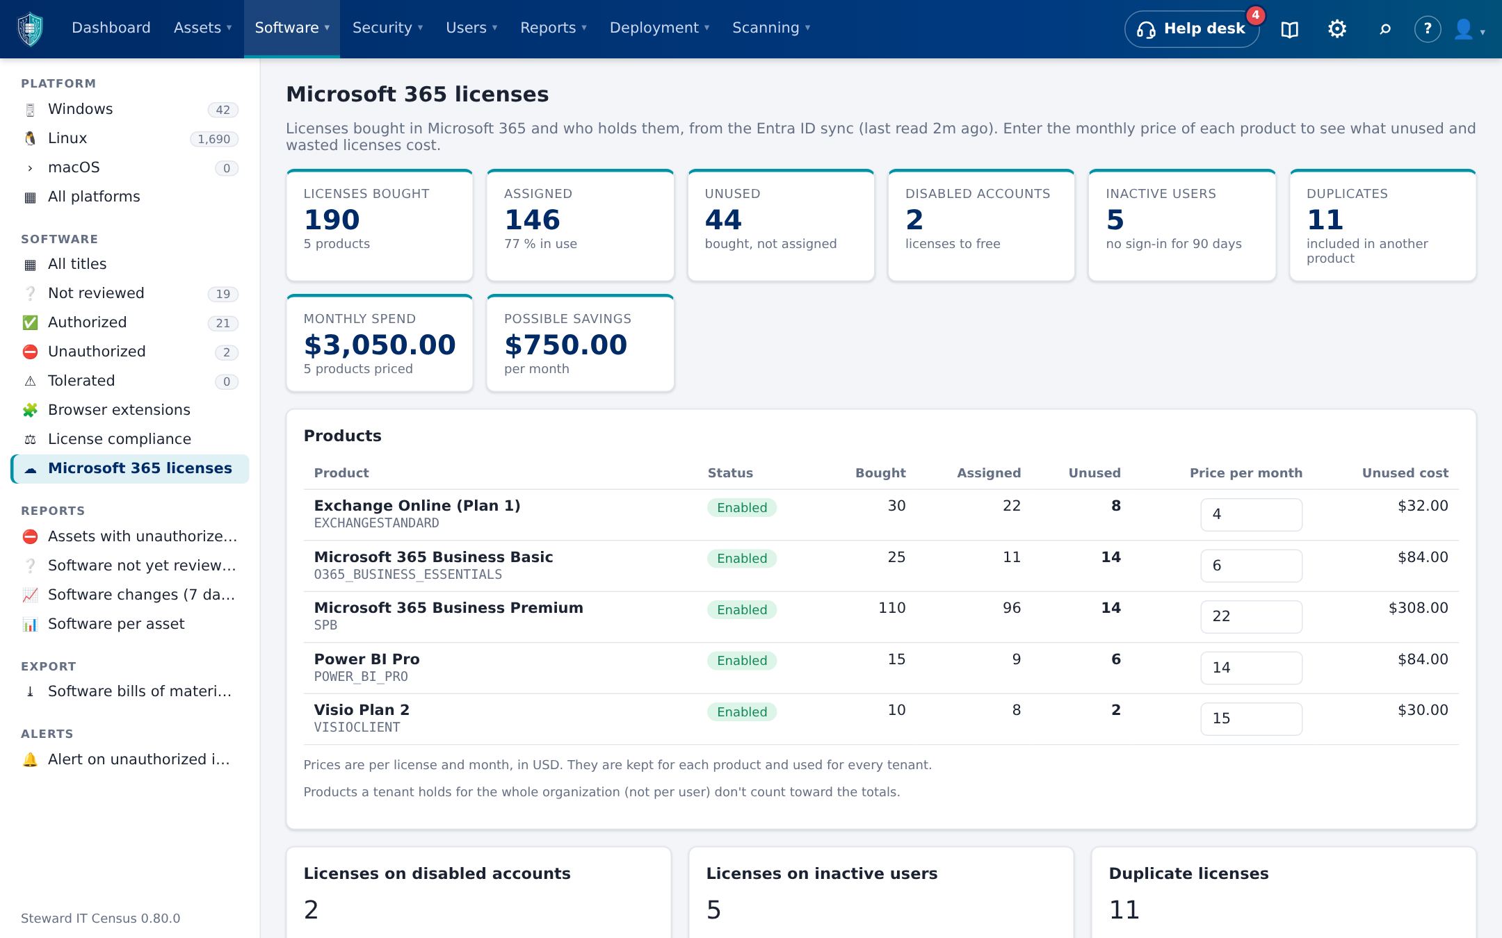Expand the macOS platform chevron

click(30, 168)
